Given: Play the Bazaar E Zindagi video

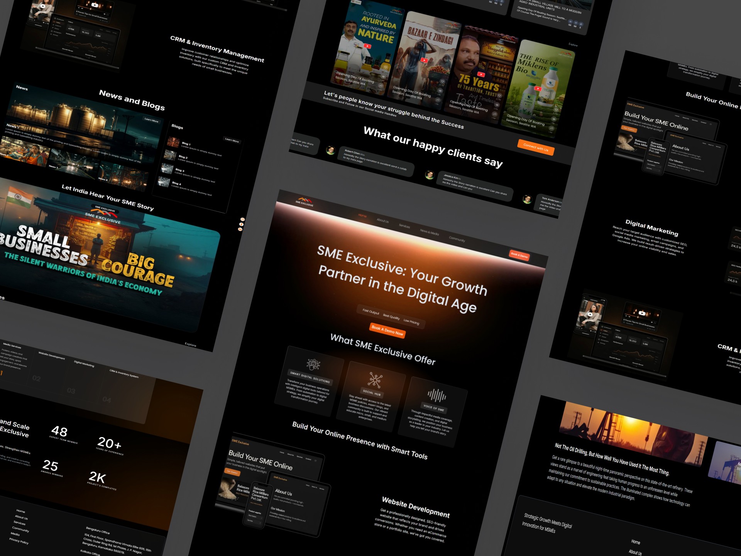Looking at the screenshot, I should point(424,60).
